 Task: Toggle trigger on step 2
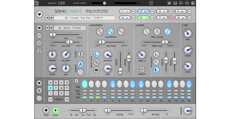pos(91,84)
